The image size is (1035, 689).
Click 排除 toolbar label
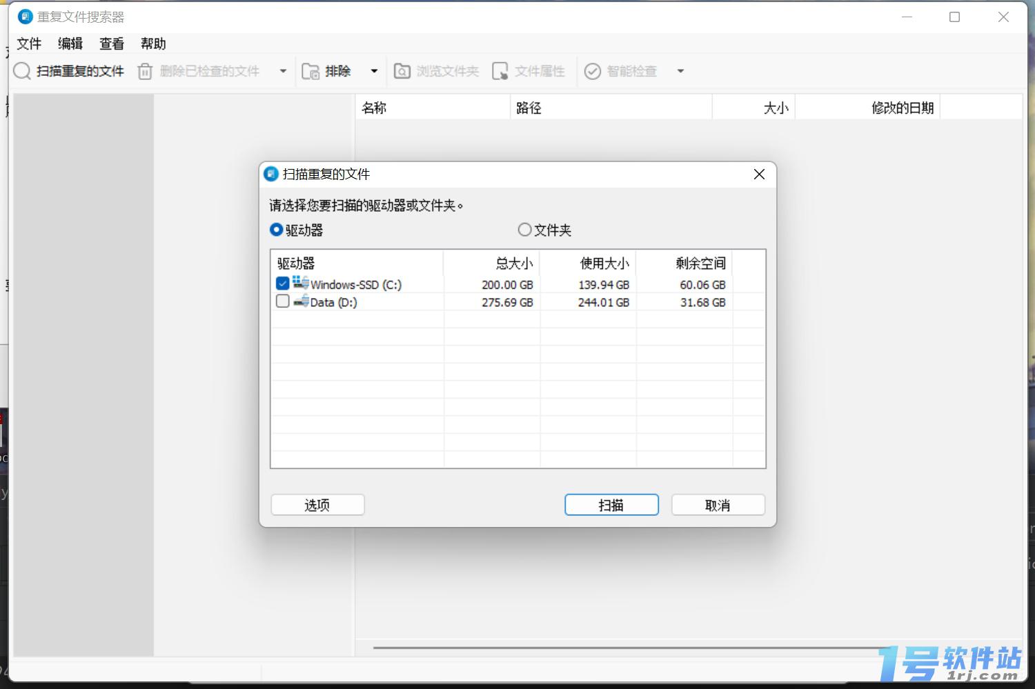[338, 71]
